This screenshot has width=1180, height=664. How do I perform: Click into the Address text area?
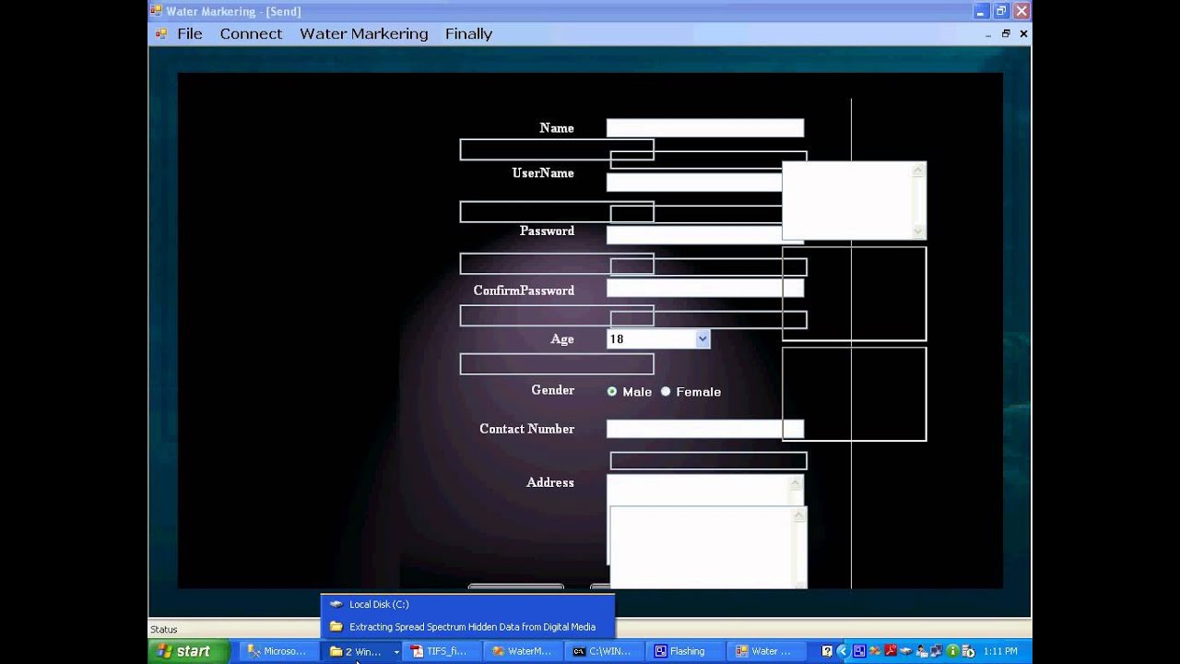coord(698,491)
